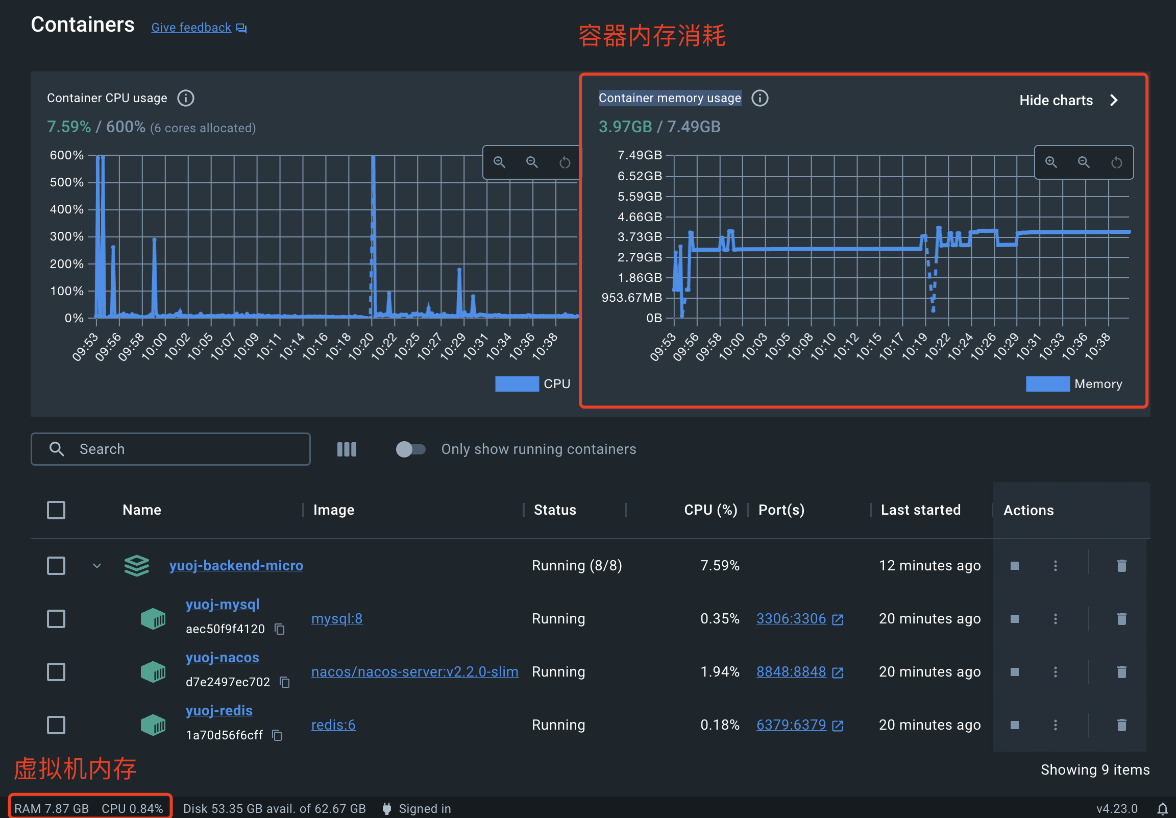Screen dimensions: 1176x818
Task: Copy the yuoj-mysql container ID
Action: (280, 629)
